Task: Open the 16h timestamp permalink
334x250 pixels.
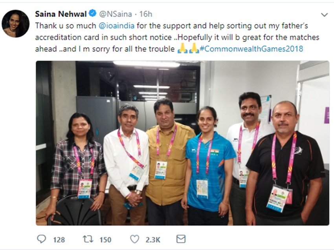Action: [146, 14]
